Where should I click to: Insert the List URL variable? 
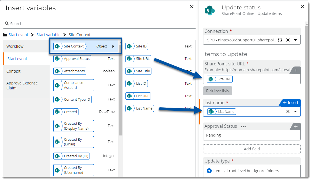(x=138, y=96)
